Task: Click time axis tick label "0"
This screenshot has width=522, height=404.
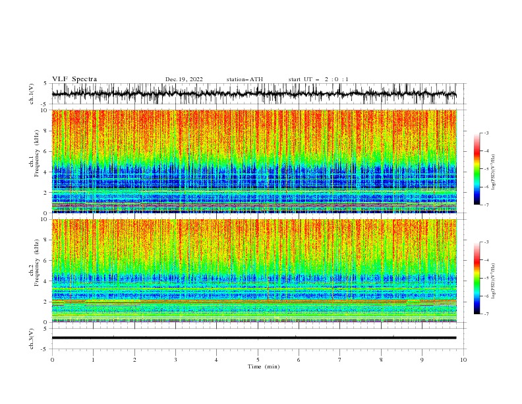Action: [52, 360]
